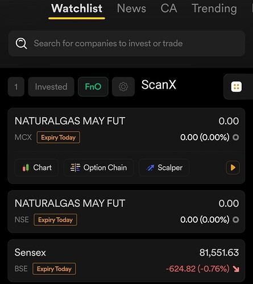Open watchlist settings gear icon
This screenshot has width=253, height=284.
click(x=123, y=87)
